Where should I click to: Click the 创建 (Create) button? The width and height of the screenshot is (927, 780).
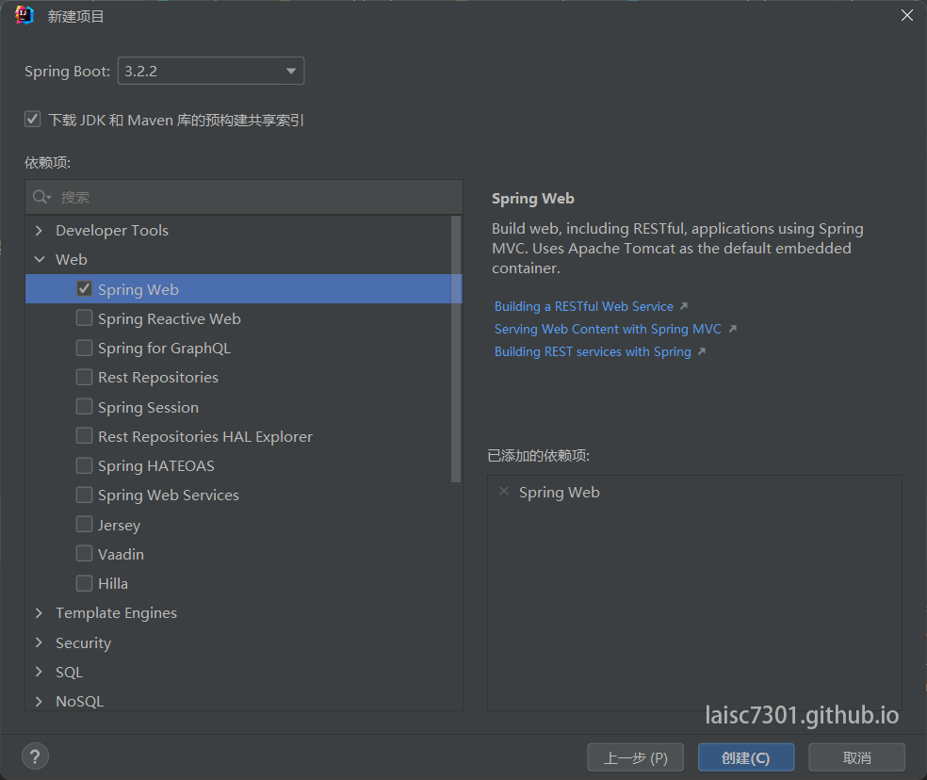745,757
